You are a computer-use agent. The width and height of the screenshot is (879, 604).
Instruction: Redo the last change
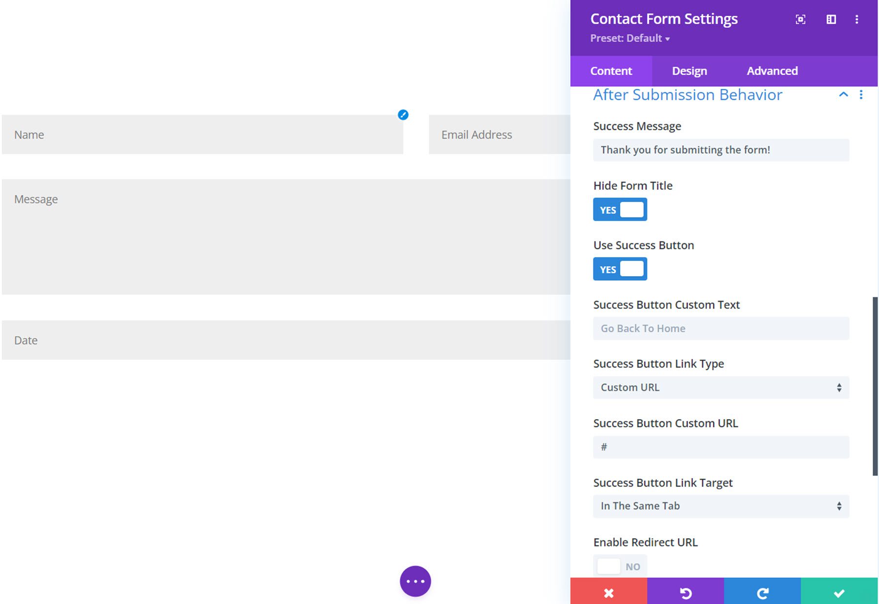[x=762, y=592]
